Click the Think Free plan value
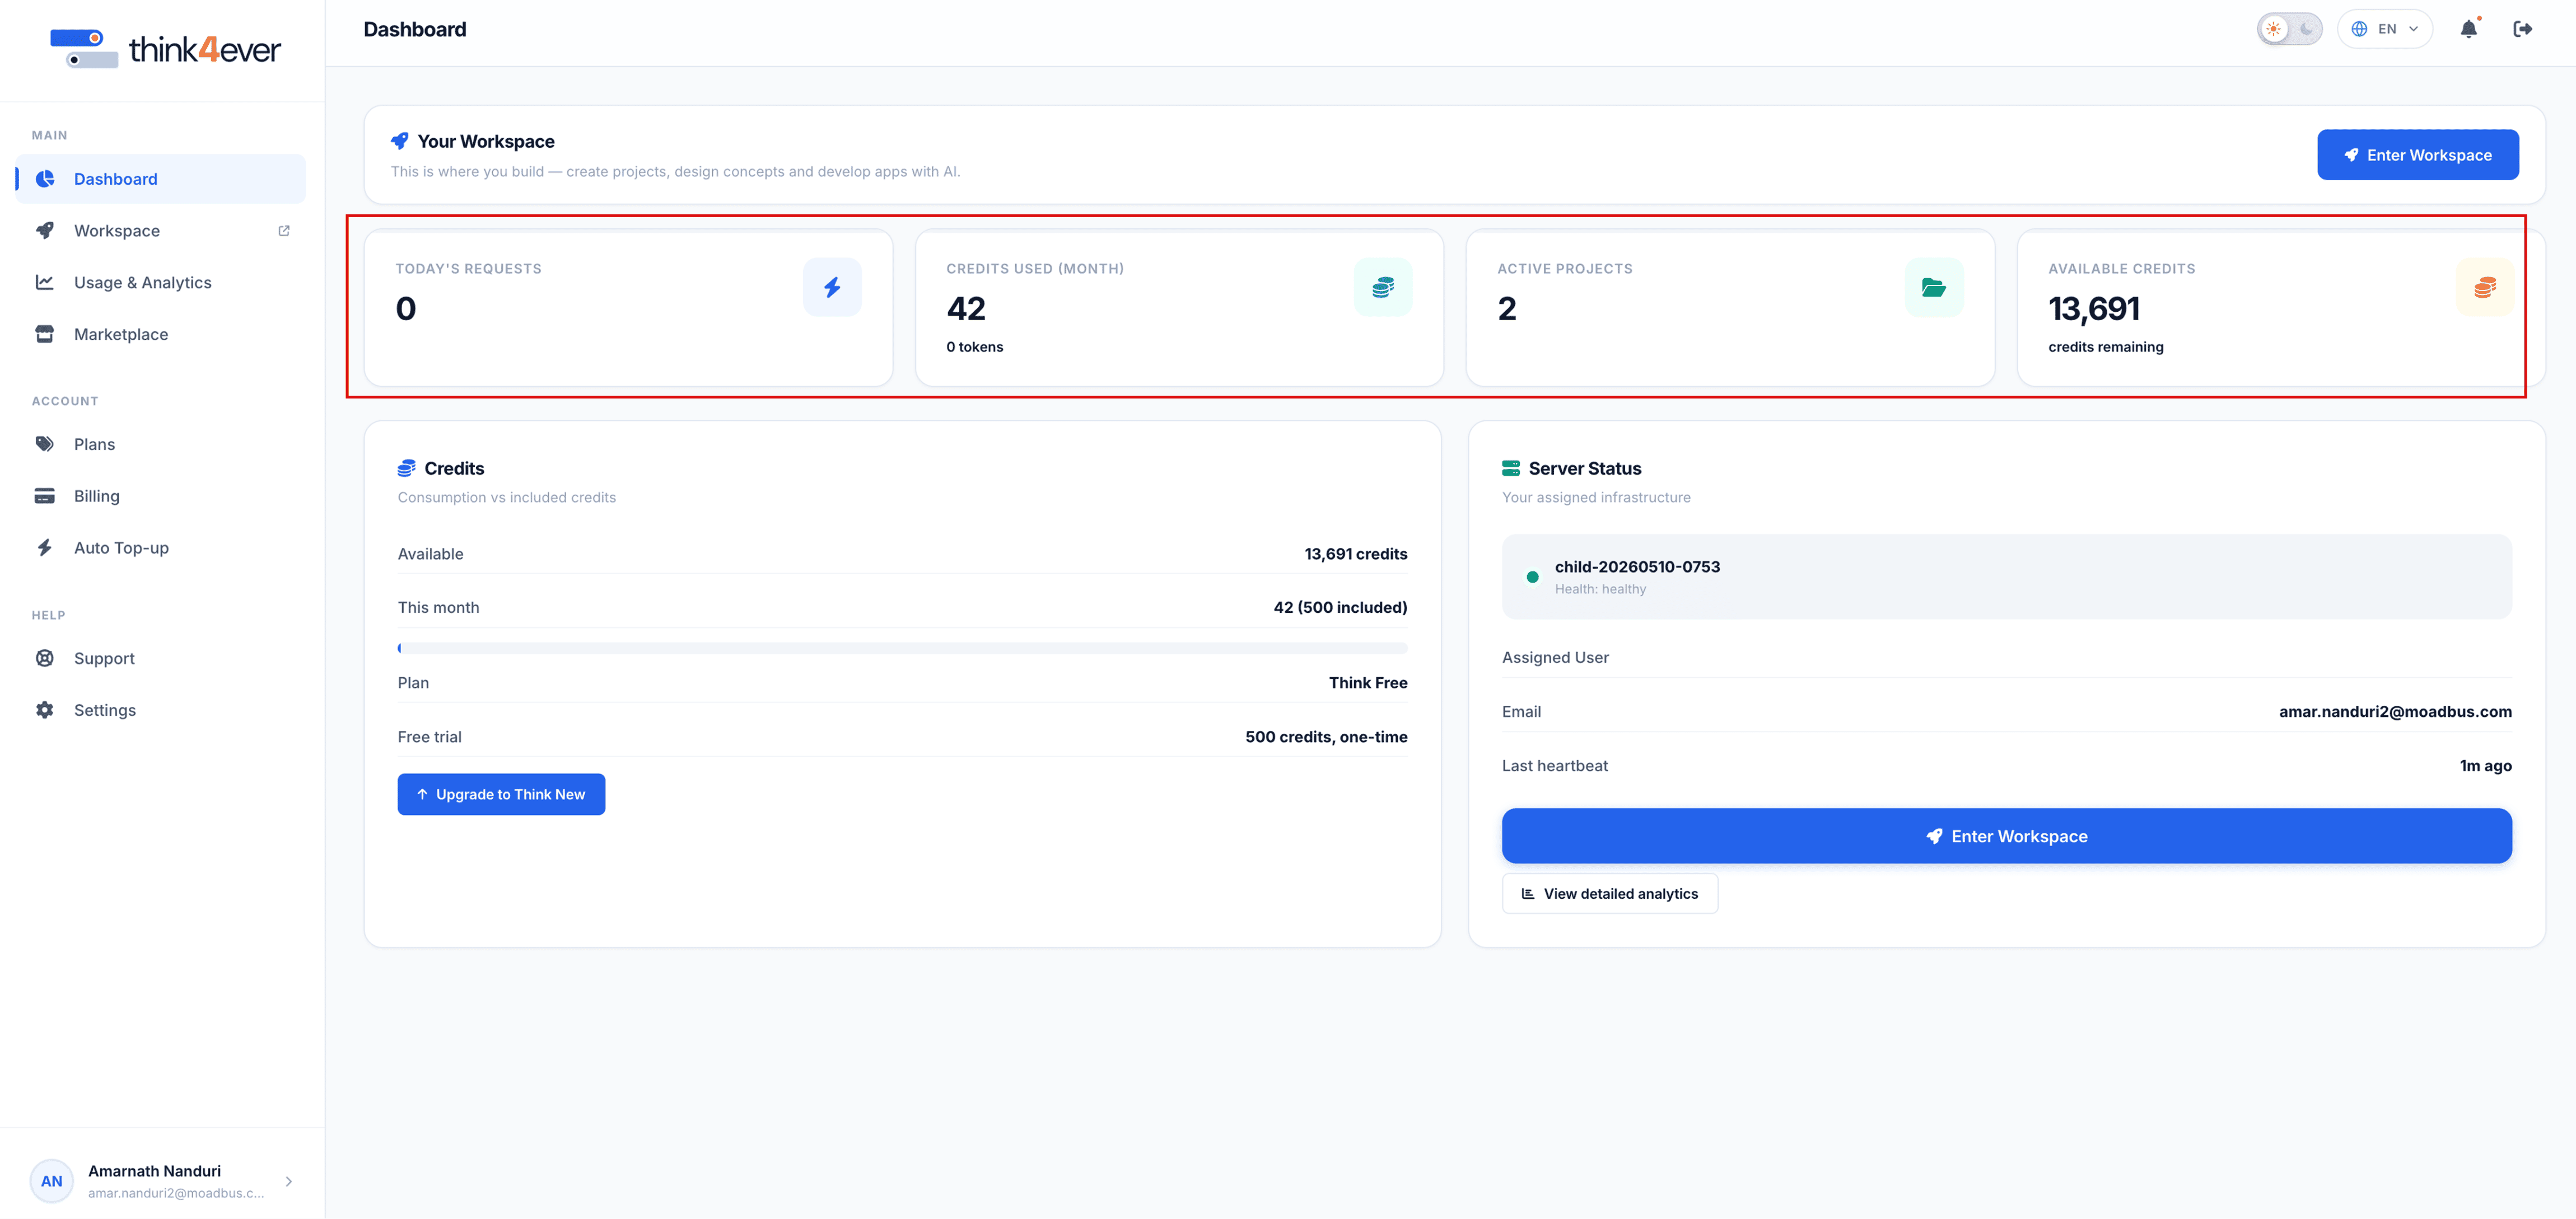Image resolution: width=2576 pixels, height=1219 pixels. tap(1367, 682)
